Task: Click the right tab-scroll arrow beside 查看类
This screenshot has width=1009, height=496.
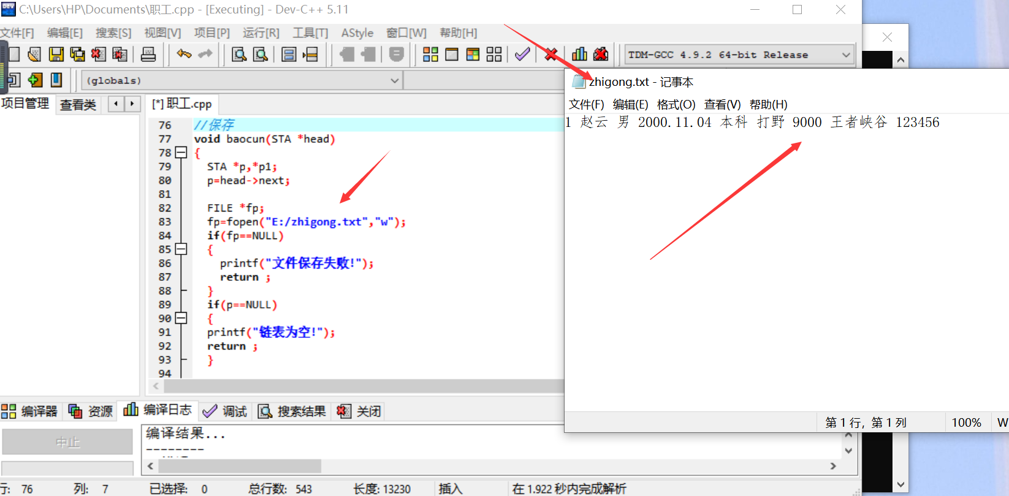Action: [x=132, y=104]
